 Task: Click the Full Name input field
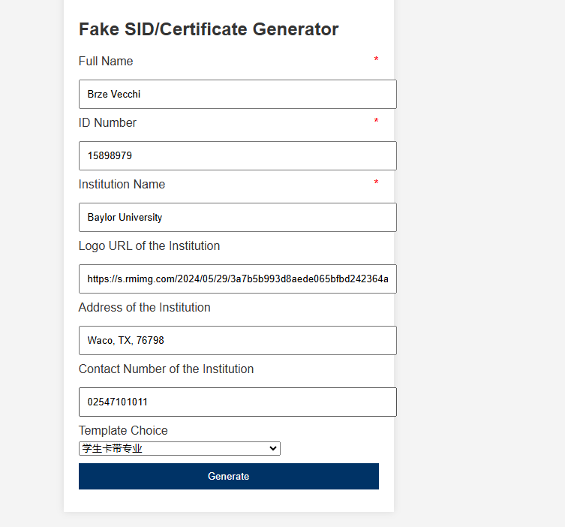pos(237,95)
